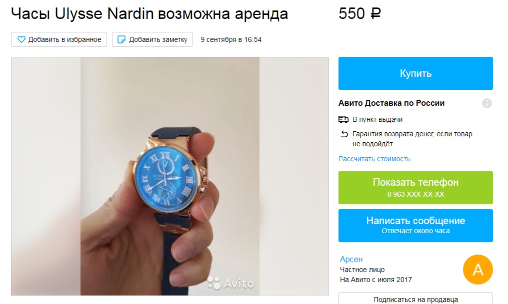Reveal number with Показать телефон
This screenshot has width=508, height=304.
(415, 188)
